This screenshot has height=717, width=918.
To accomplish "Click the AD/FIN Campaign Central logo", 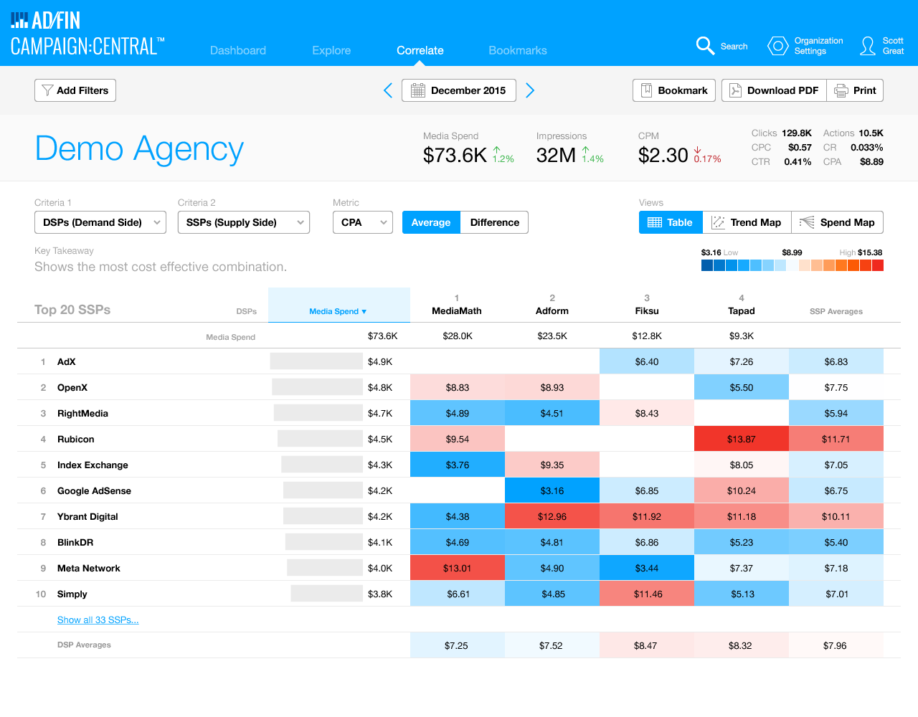I will [87, 34].
